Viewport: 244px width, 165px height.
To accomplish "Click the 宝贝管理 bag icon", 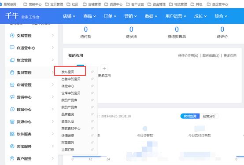I will (x=12, y=72).
